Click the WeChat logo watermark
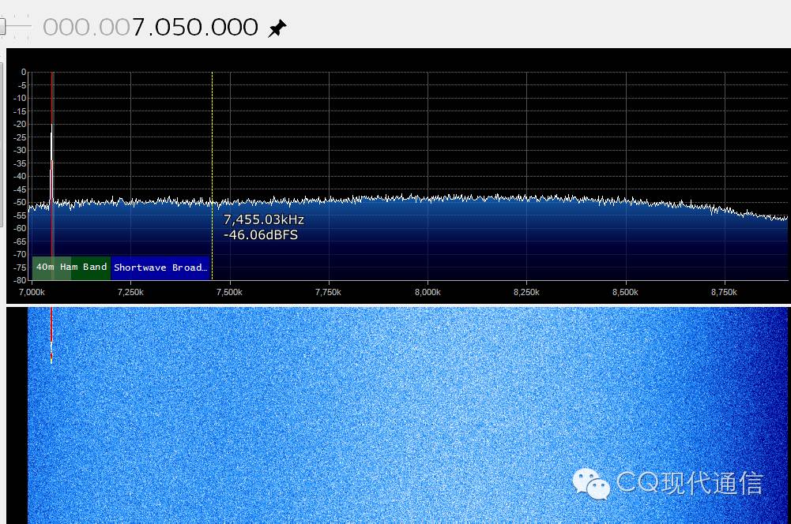 [591, 482]
